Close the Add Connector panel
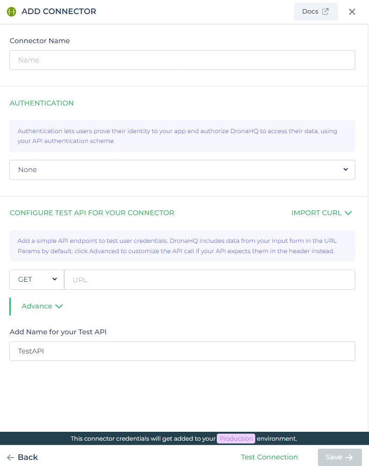This screenshot has width=369, height=466. (352, 12)
